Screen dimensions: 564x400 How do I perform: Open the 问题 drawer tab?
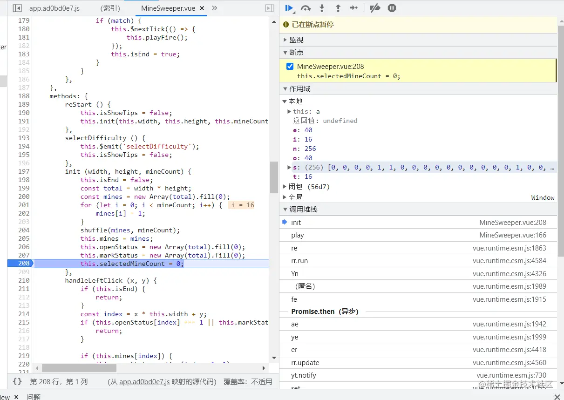[34, 397]
